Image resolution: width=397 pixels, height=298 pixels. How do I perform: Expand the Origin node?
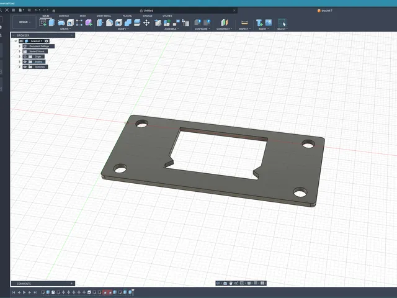click(19, 56)
